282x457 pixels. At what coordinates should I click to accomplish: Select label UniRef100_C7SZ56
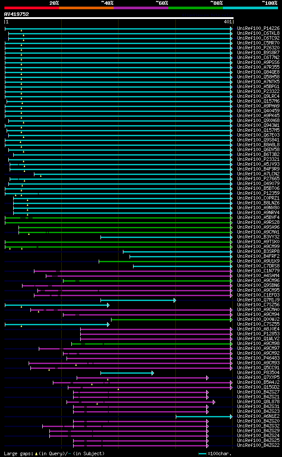coord(258,305)
